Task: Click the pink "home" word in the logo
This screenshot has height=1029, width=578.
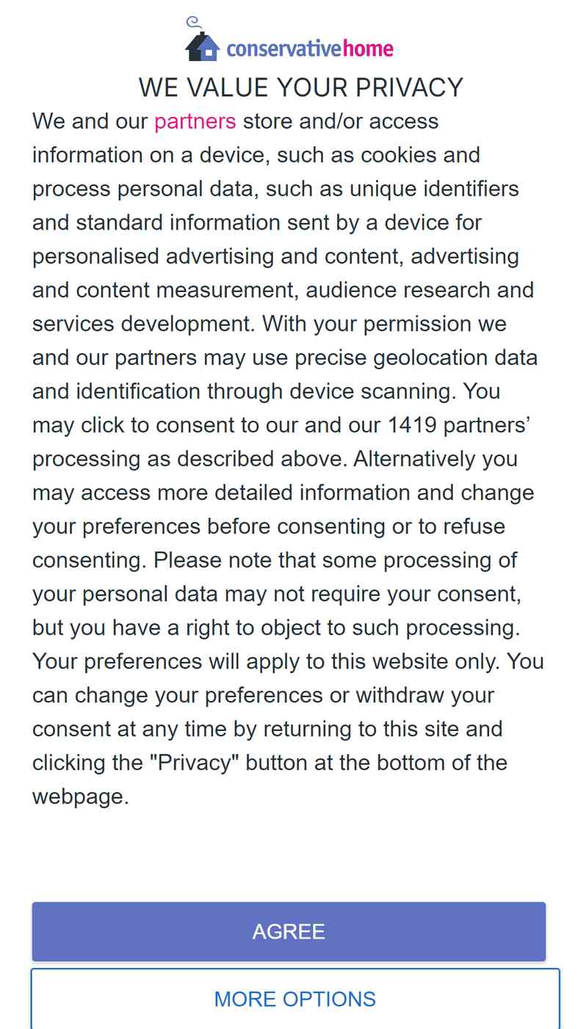Action: (368, 49)
